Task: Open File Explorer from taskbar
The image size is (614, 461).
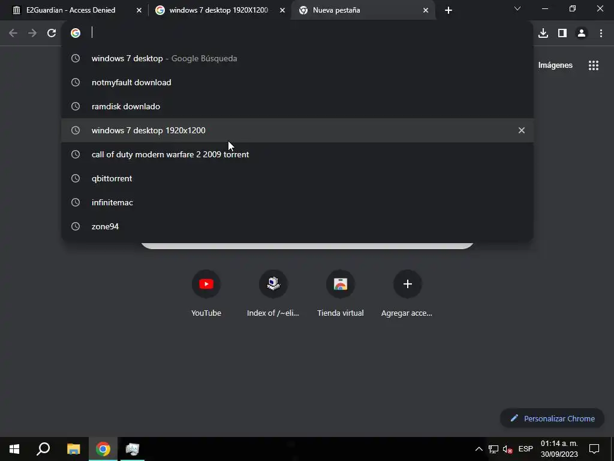Action: click(x=73, y=449)
